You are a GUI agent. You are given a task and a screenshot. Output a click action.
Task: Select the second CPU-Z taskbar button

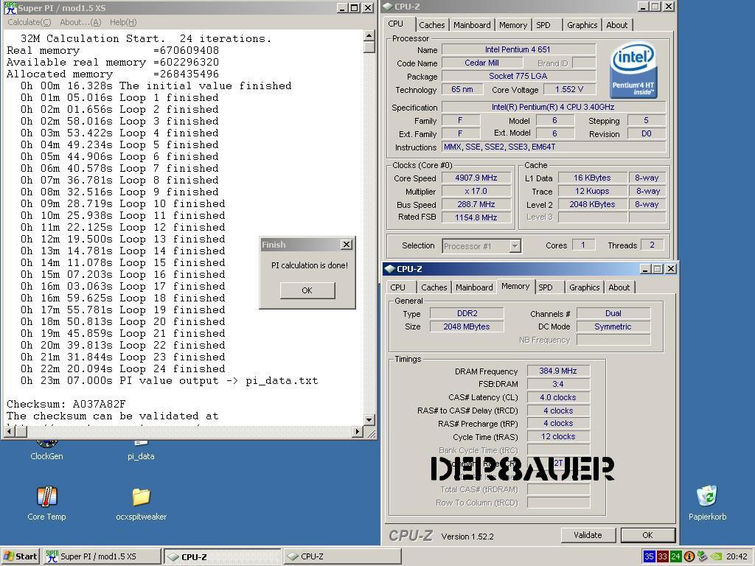click(342, 556)
